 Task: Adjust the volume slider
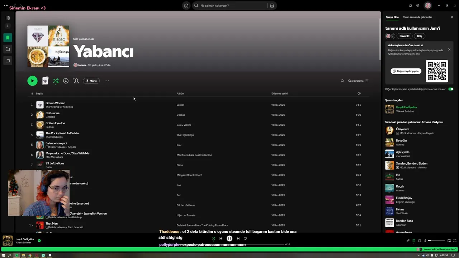coord(436,241)
